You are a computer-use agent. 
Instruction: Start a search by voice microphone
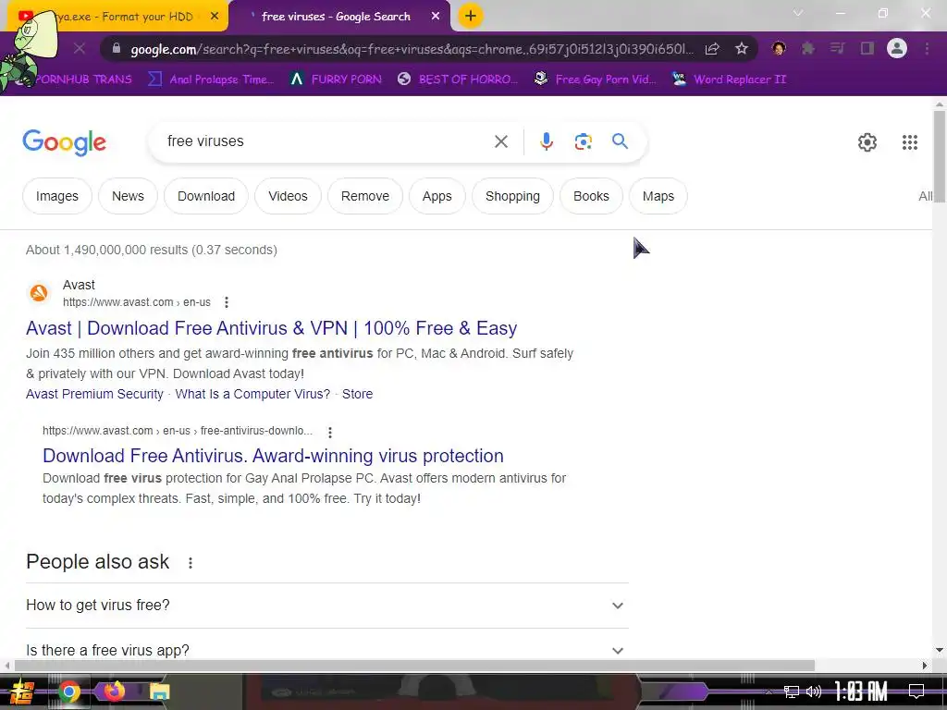546,141
